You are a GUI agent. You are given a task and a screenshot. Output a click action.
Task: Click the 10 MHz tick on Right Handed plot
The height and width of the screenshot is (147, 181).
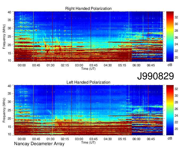click(9, 60)
